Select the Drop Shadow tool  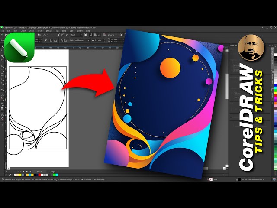[2, 104]
